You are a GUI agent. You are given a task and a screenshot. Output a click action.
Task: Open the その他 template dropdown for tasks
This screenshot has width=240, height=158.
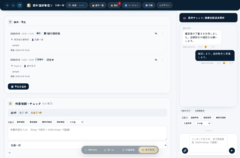pyautogui.click(x=76, y=122)
